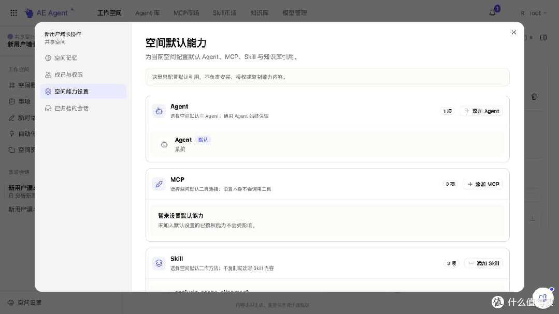Click the 事项 list icon in background sidebar

pos(12,101)
